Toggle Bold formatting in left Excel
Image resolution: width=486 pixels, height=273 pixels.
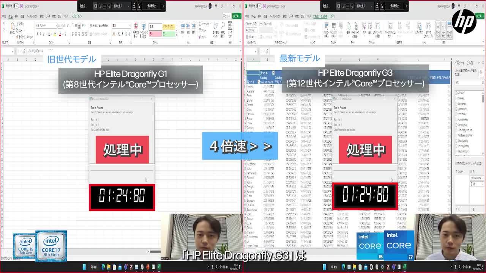point(37,34)
